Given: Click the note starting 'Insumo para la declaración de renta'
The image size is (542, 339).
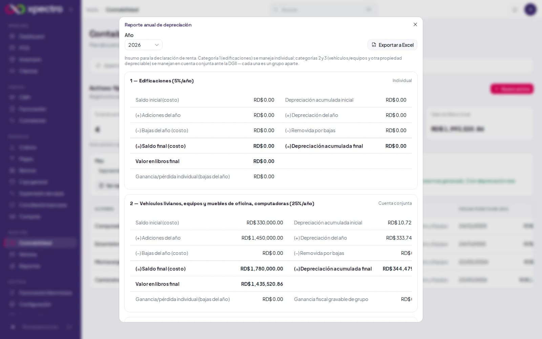Looking at the screenshot, I should click(263, 61).
